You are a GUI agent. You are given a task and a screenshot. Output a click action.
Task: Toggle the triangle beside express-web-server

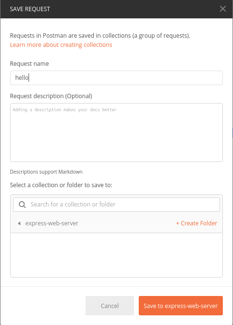coord(19,223)
